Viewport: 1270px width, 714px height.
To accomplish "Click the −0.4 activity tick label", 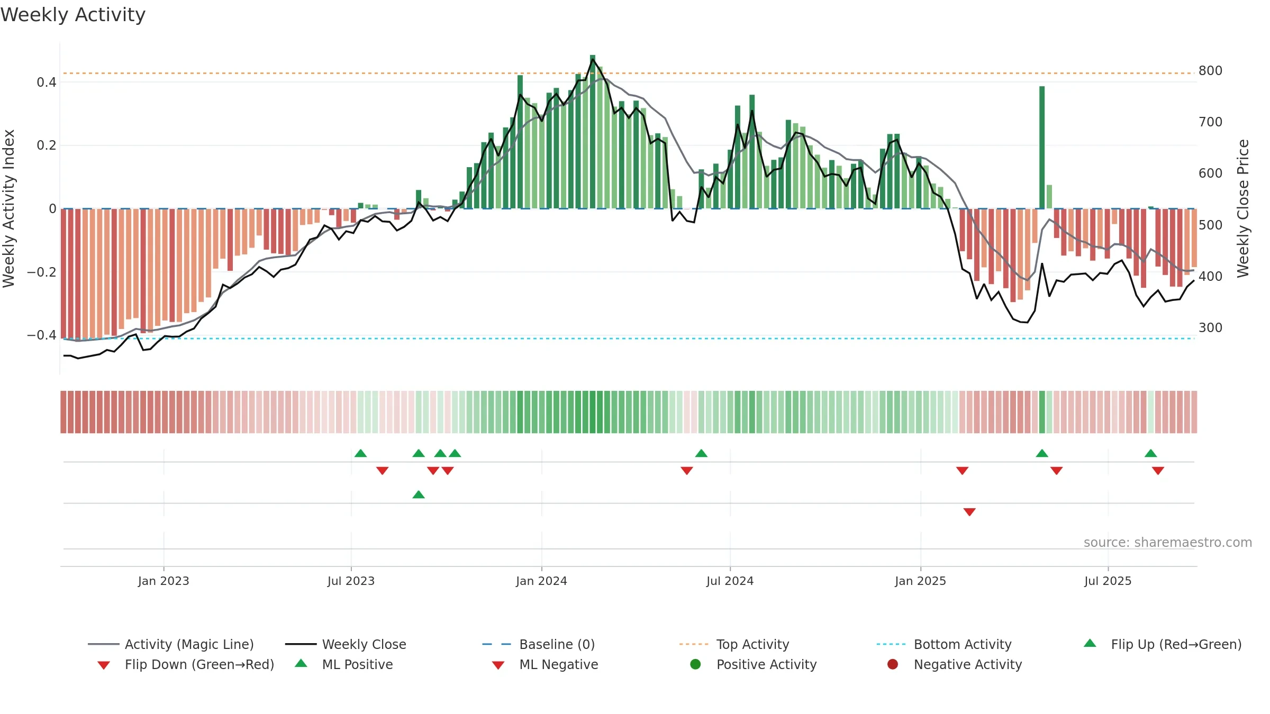I will (41, 335).
